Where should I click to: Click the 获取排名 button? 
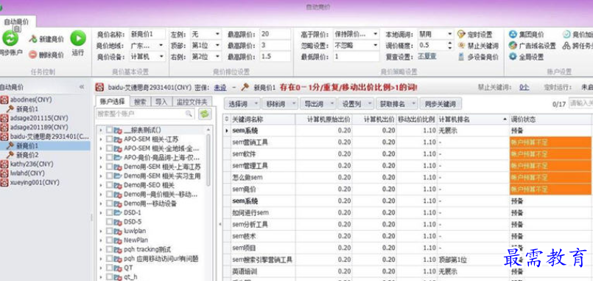(397, 104)
